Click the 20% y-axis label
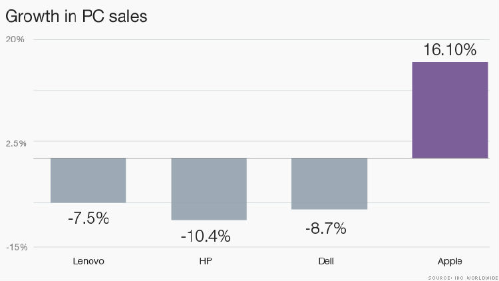Image resolution: width=499 pixels, height=281 pixels. coord(15,39)
